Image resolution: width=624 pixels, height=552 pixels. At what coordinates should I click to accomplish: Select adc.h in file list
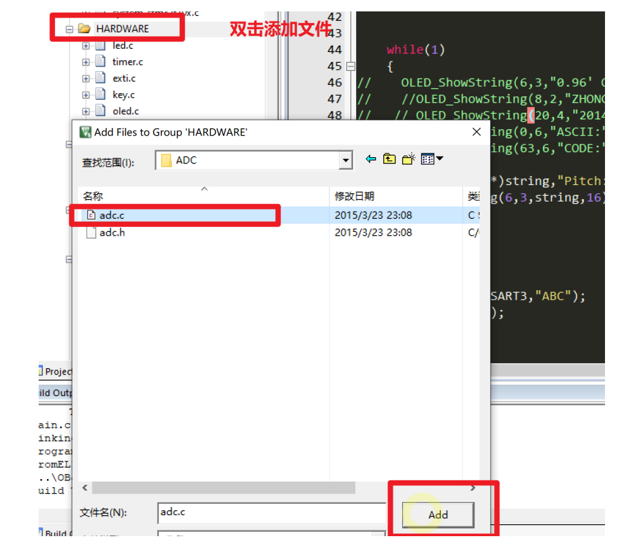[112, 233]
